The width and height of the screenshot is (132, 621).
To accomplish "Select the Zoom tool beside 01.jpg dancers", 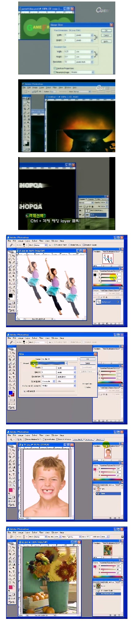I will tap(14, 290).
